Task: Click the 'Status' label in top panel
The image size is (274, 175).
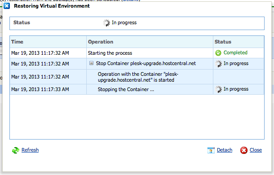Action: point(22,22)
